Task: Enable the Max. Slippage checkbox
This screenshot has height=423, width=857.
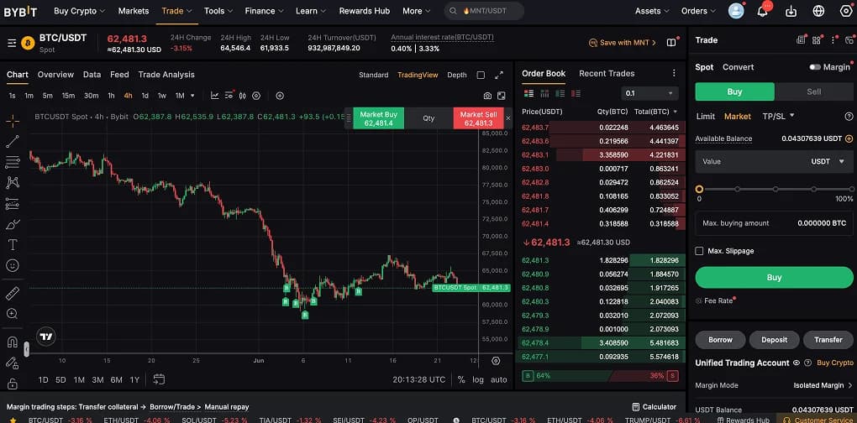Action: pyautogui.click(x=699, y=251)
